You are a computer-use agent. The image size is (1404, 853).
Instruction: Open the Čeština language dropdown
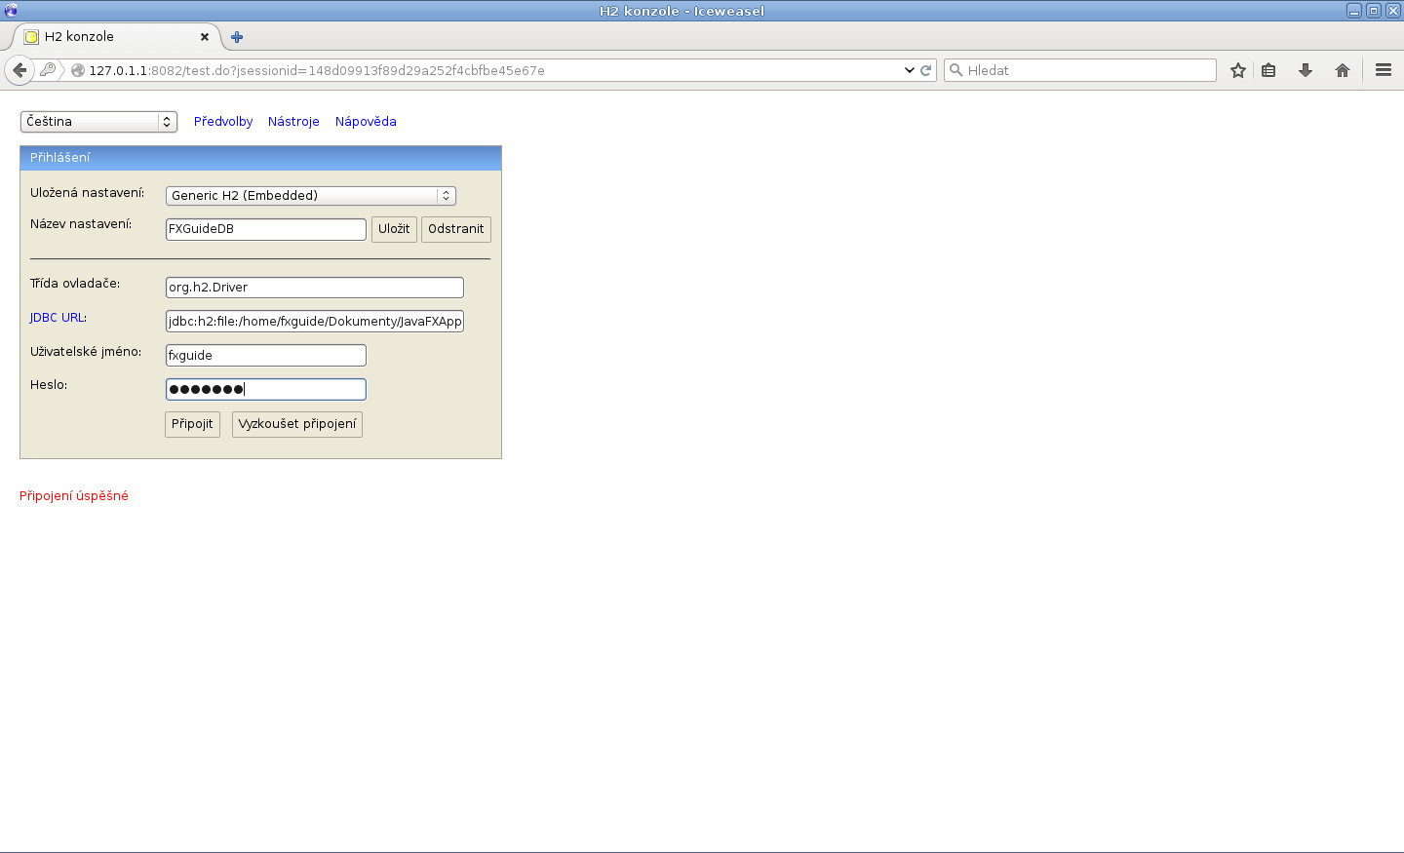[x=98, y=122]
